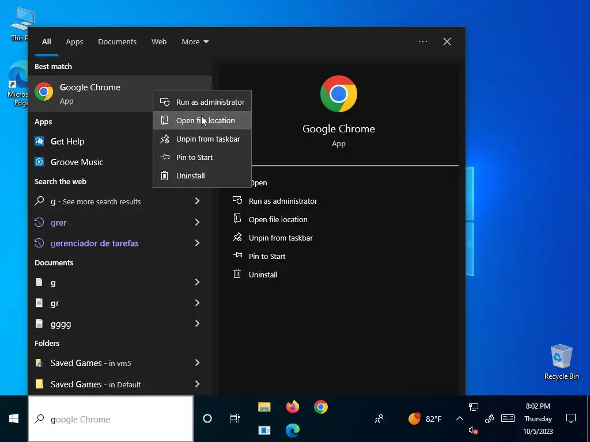The height and width of the screenshot is (442, 590).
Task: Open the touch keyboard tray icon
Action: point(508,418)
